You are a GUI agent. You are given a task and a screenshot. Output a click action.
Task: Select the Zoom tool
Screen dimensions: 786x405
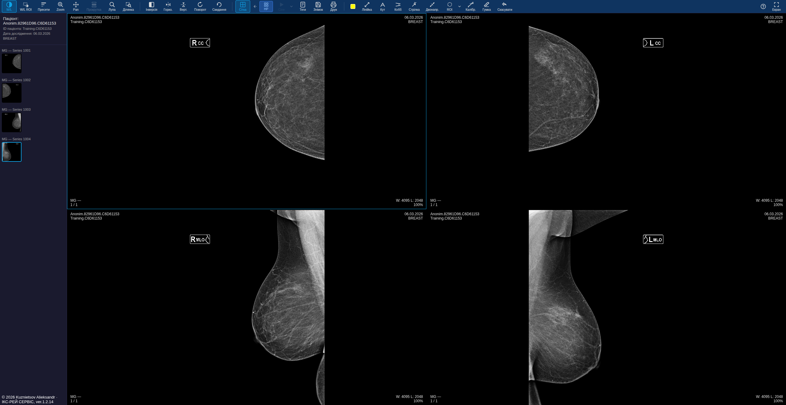click(61, 6)
